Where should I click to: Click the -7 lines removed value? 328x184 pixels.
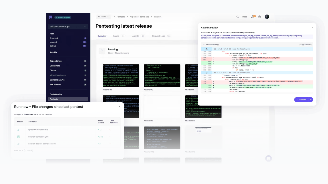click(111, 130)
